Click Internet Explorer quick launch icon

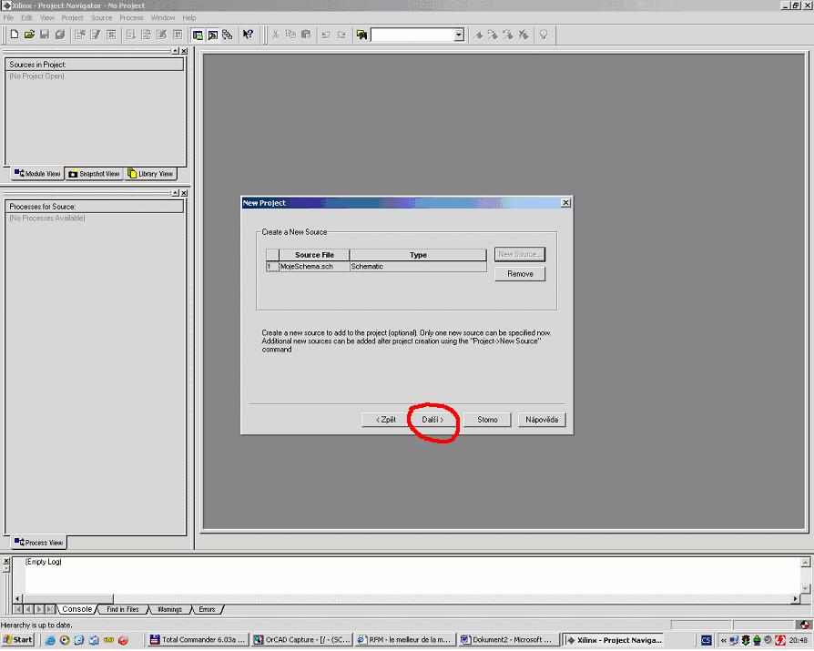(x=50, y=640)
